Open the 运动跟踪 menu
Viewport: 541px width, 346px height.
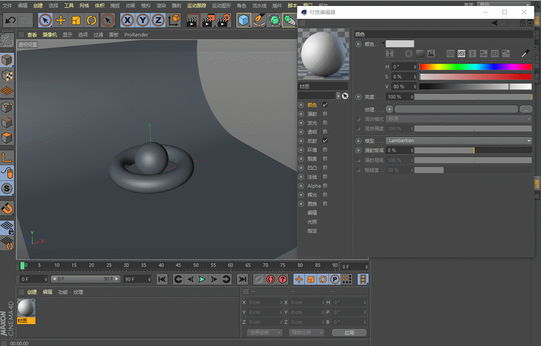coord(196,6)
